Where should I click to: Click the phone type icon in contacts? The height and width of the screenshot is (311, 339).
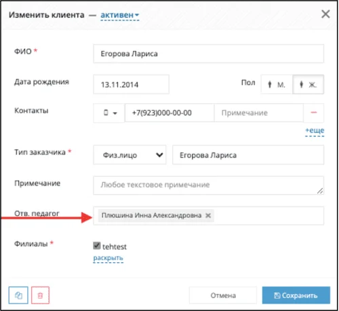pyautogui.click(x=106, y=113)
